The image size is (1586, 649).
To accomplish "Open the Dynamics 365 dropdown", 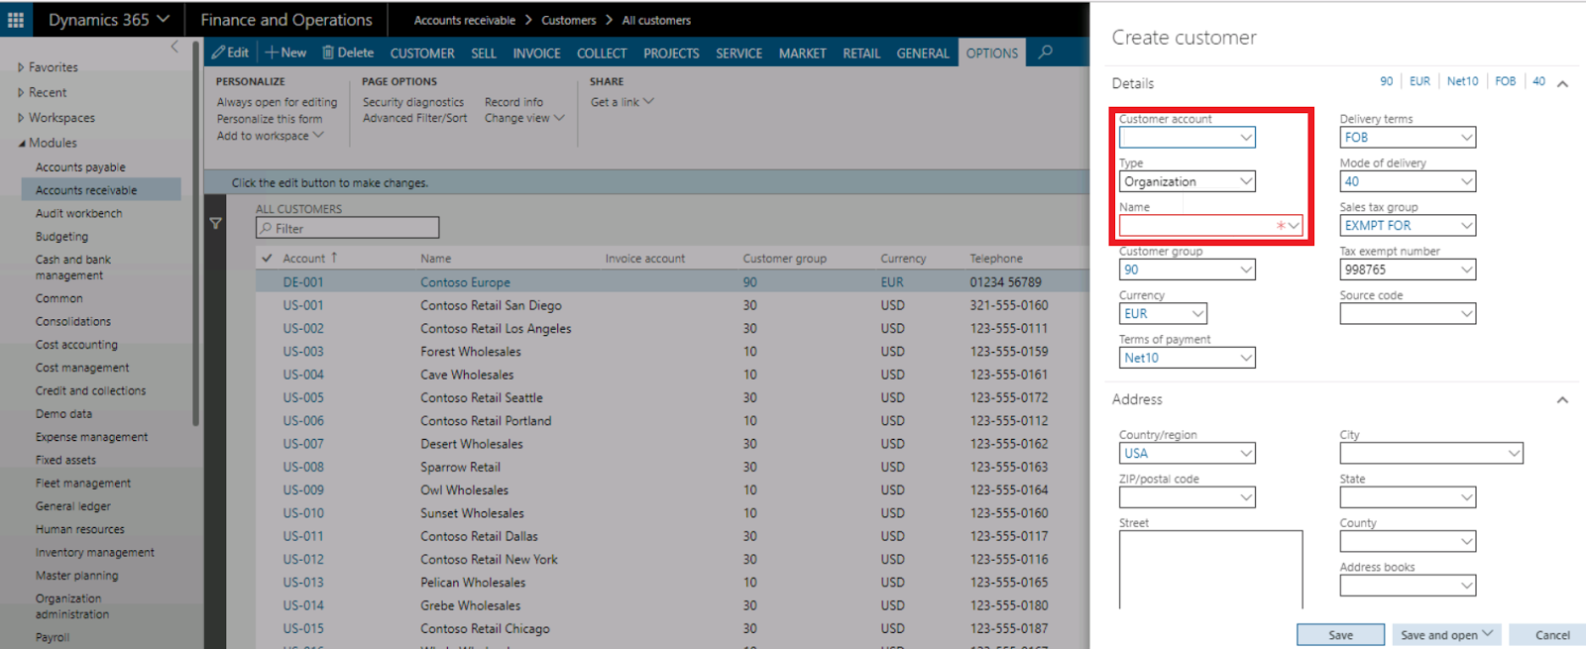I will [x=109, y=20].
